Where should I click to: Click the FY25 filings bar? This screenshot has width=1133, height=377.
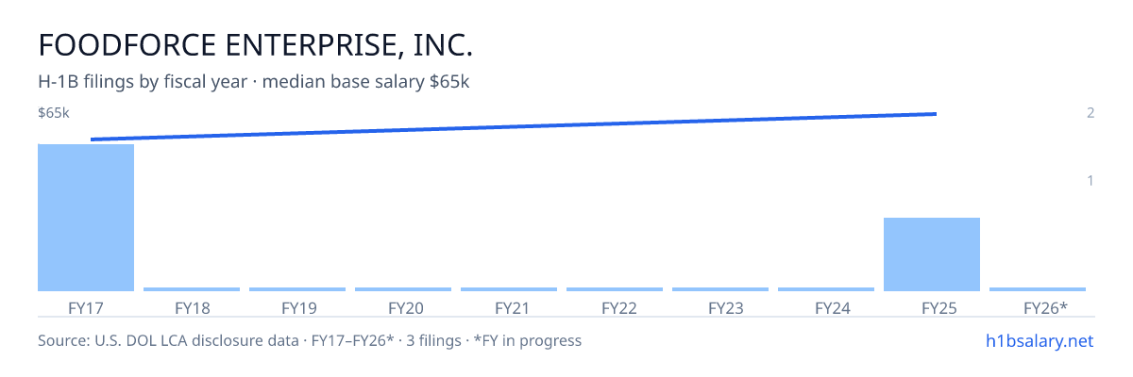click(932, 254)
